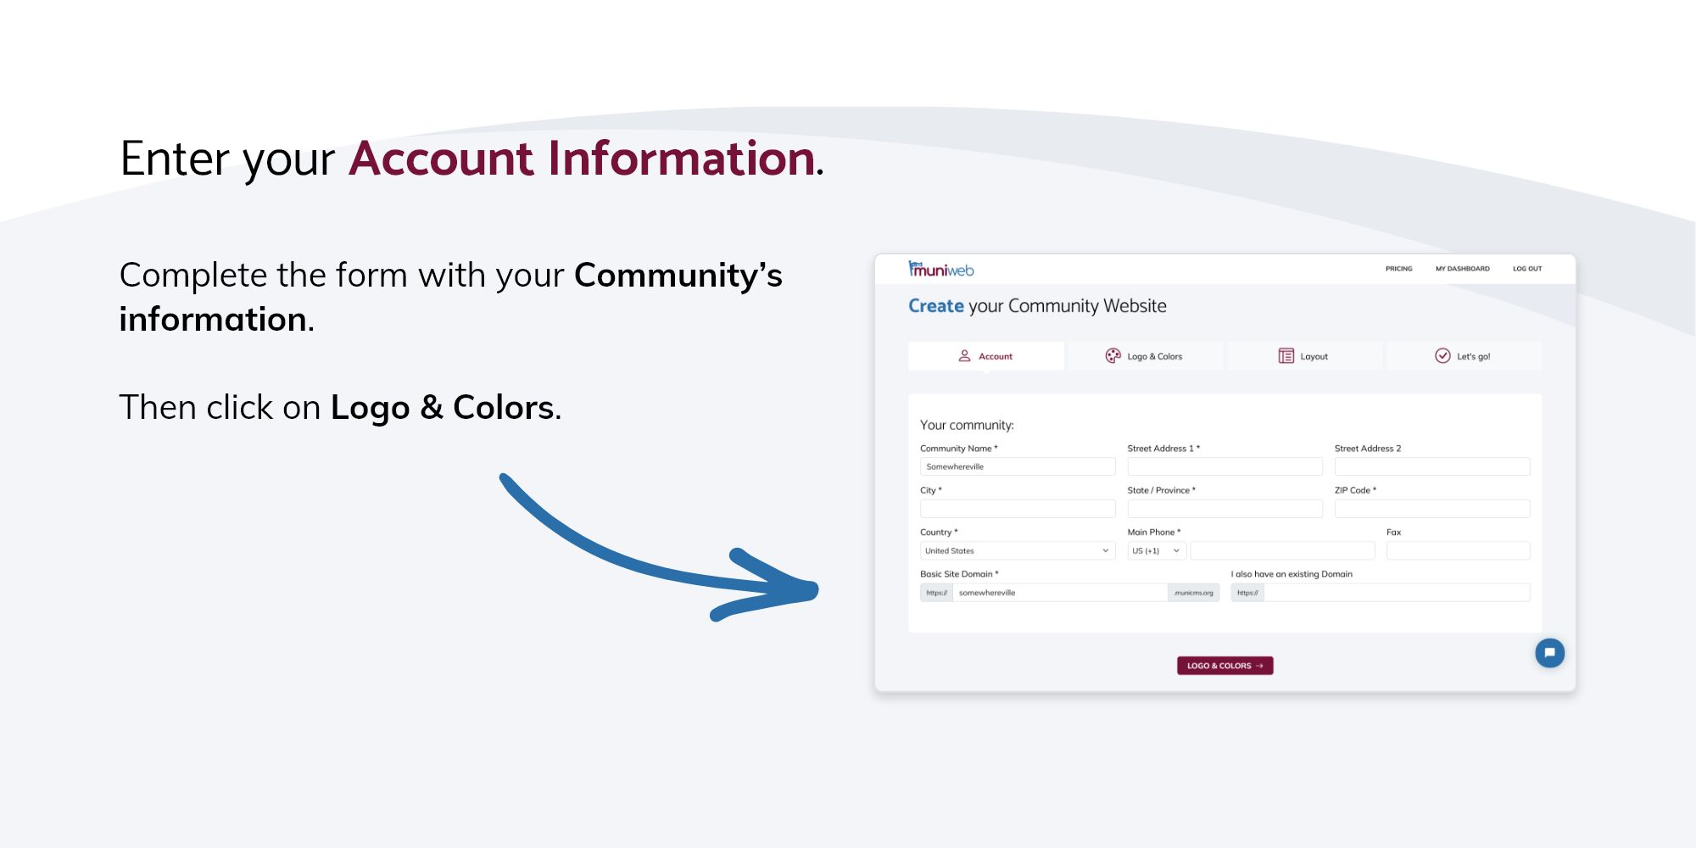Click the Layout page icon
Screen dimensions: 1696x848
(x=1286, y=356)
